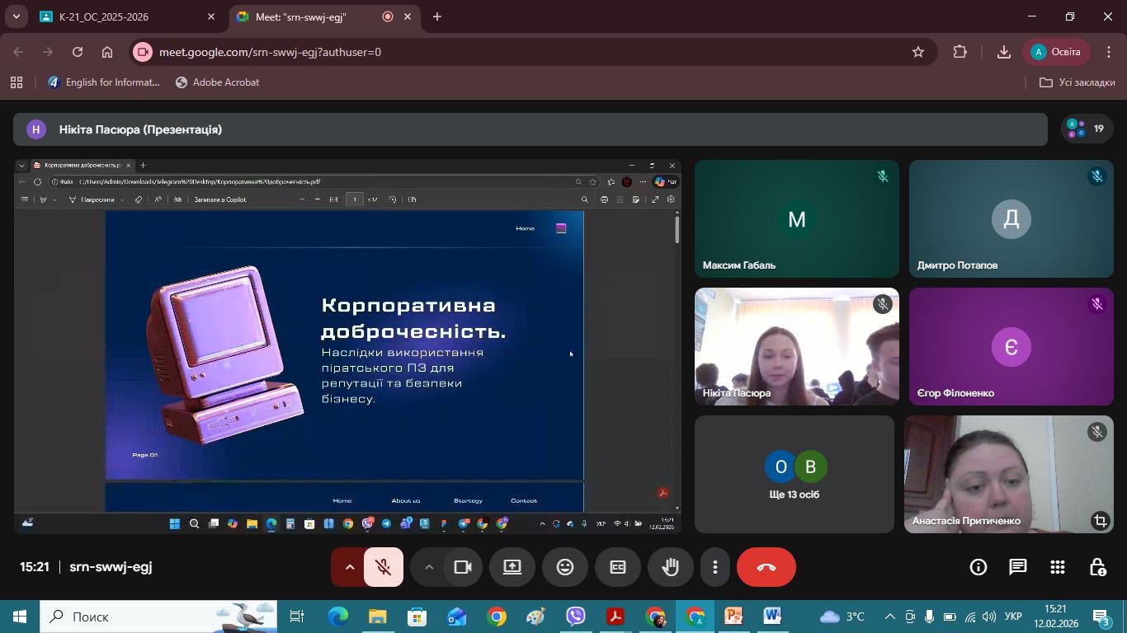Raise your hand in the meeting

[671, 567]
